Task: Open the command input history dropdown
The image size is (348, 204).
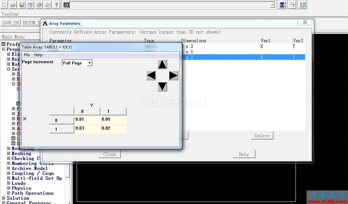Action: coord(273,5)
